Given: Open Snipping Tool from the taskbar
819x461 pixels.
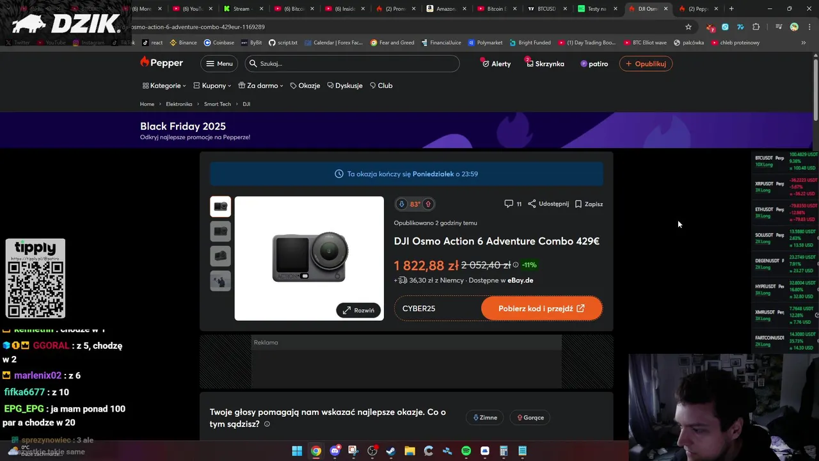Looking at the screenshot, I should point(353,451).
